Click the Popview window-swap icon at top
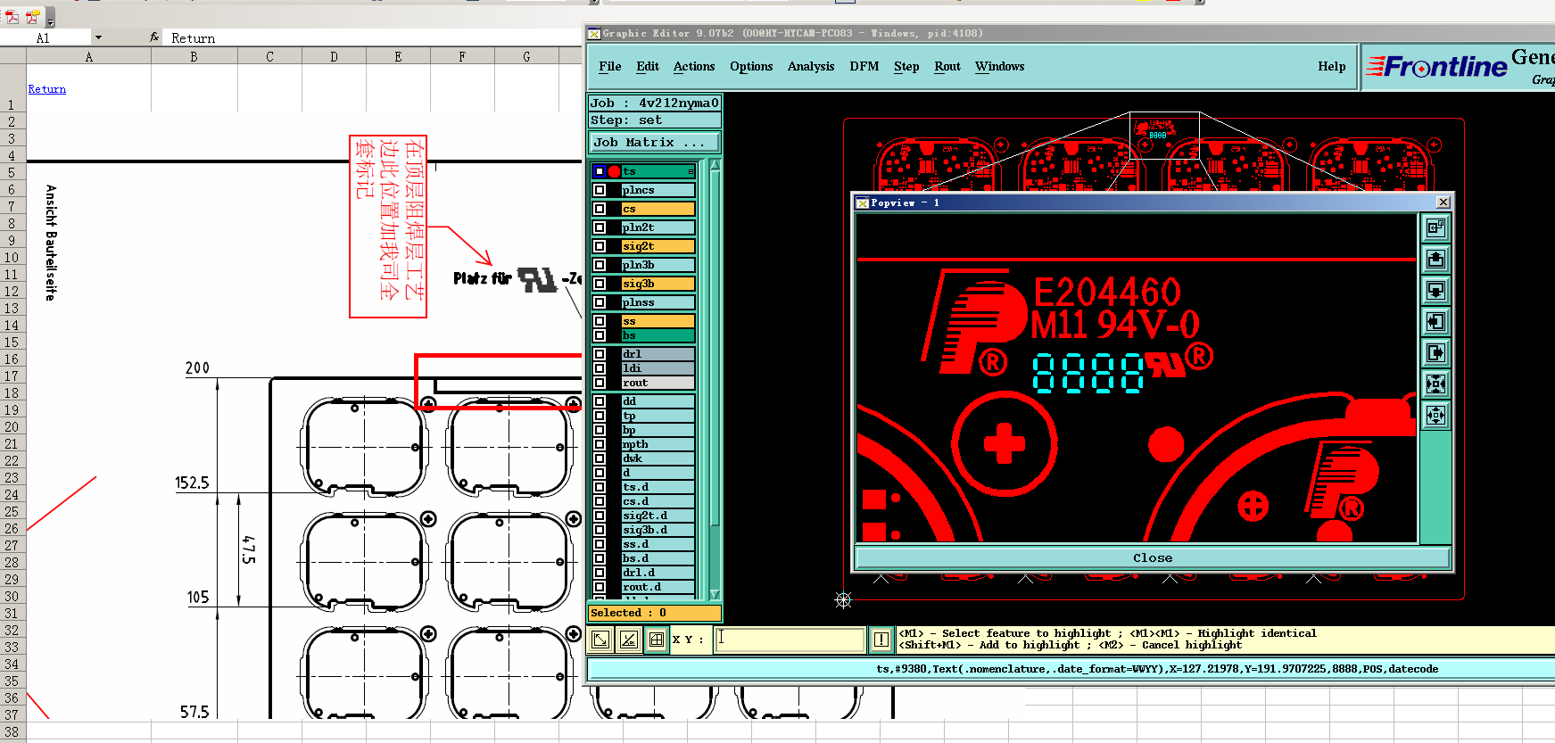 click(x=1435, y=228)
